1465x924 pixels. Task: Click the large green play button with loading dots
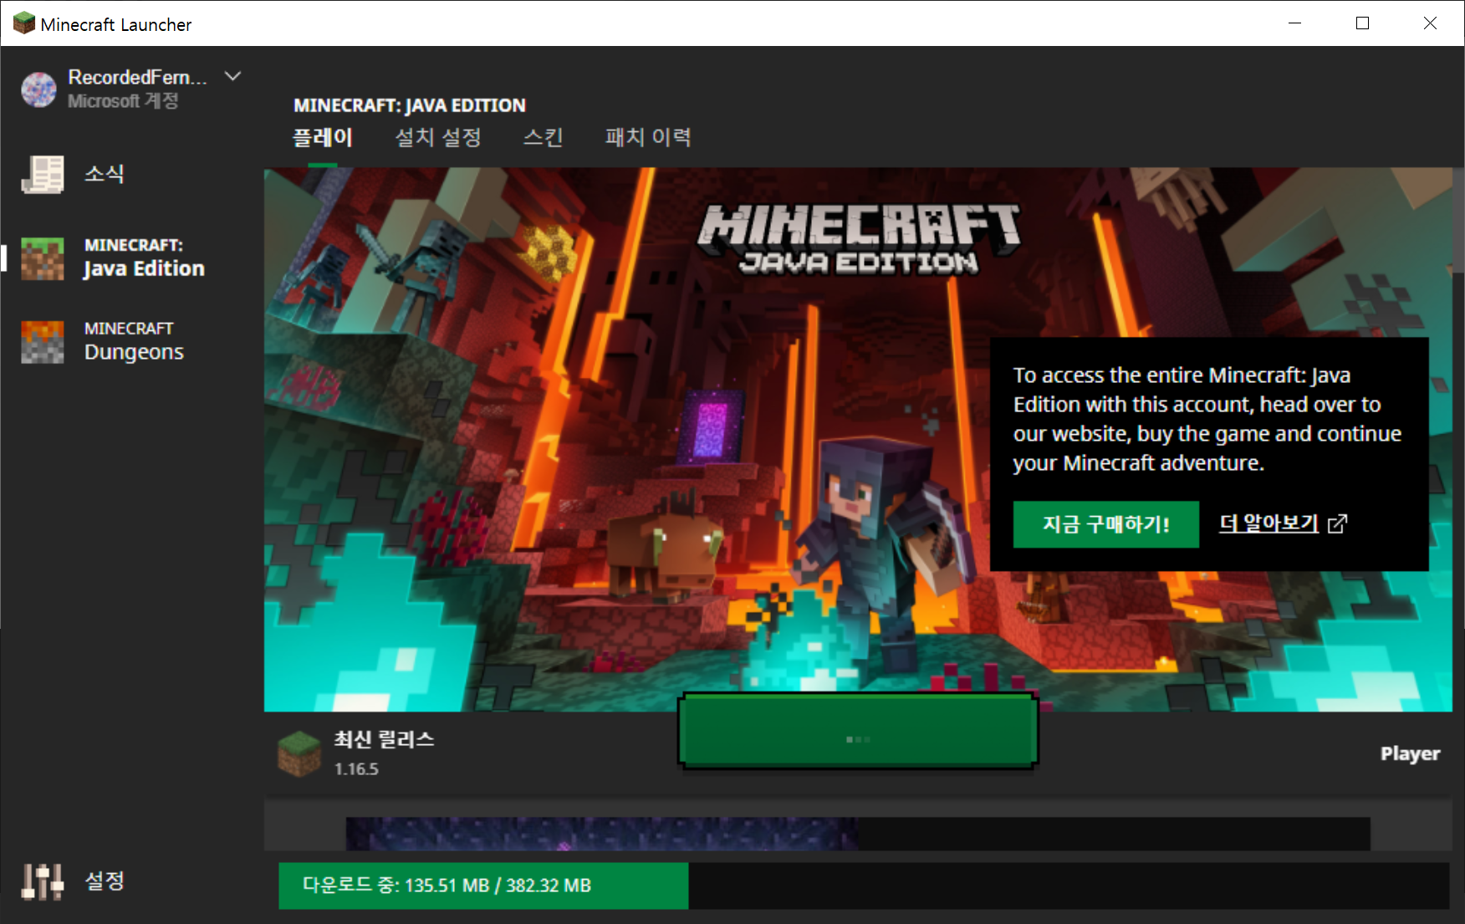[858, 731]
